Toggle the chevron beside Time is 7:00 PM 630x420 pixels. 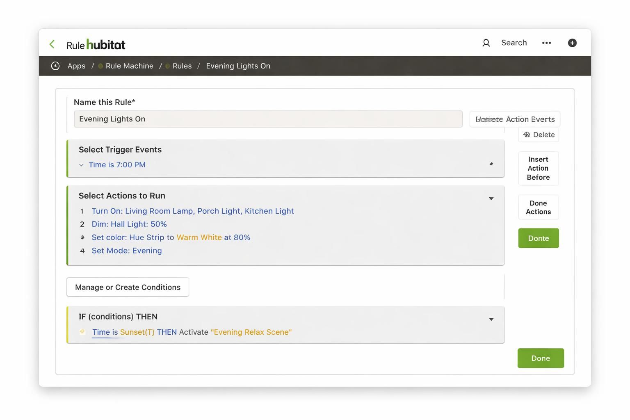pos(81,165)
